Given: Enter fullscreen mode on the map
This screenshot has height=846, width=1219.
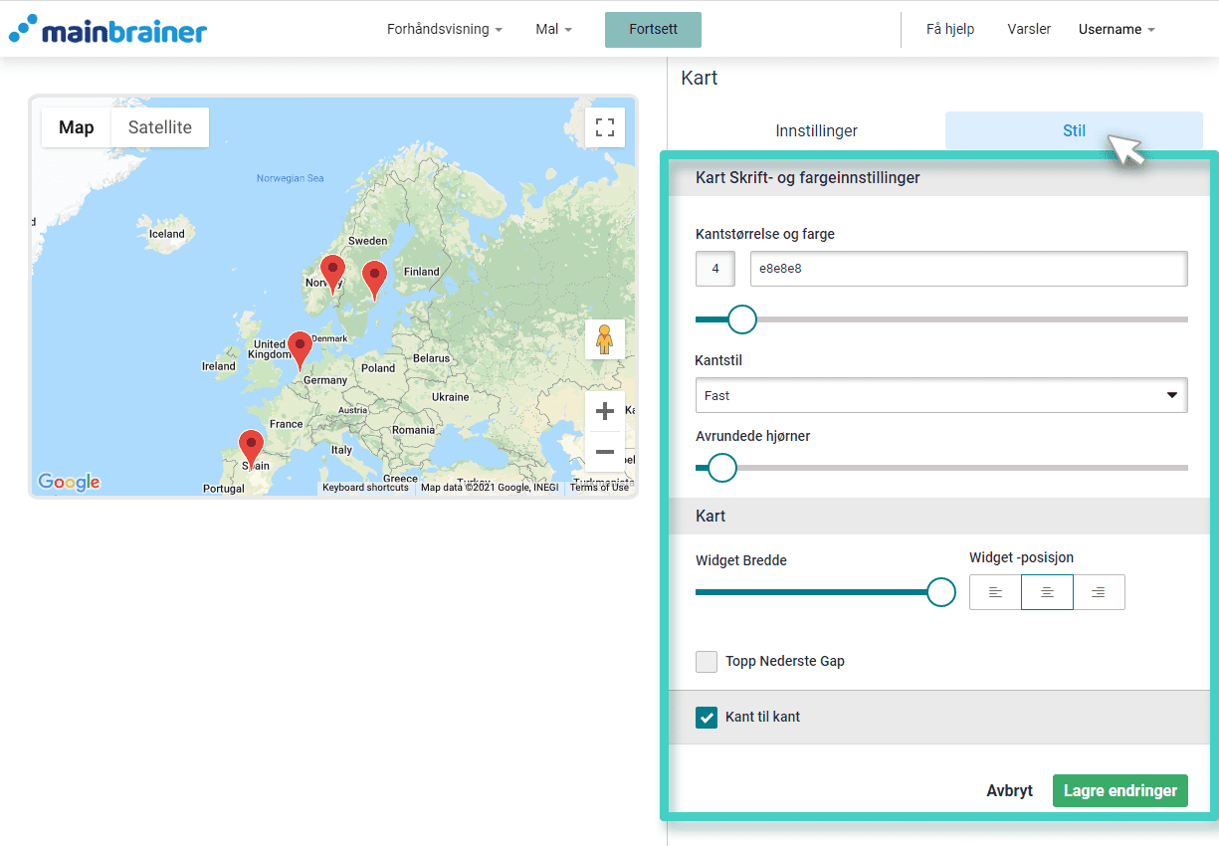Looking at the screenshot, I should click(x=604, y=127).
